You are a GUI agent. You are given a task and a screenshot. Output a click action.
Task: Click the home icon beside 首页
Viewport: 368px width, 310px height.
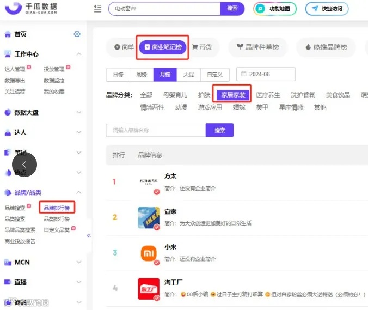8,34
